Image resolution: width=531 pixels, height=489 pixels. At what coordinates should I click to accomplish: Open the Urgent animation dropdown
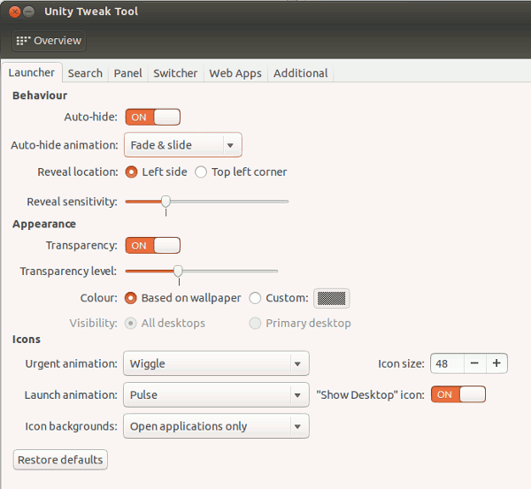click(x=216, y=363)
